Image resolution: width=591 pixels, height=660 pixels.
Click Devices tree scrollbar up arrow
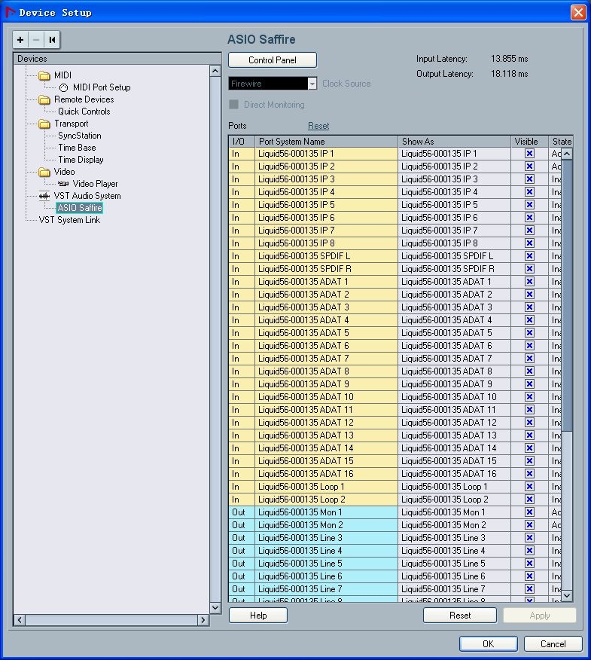point(215,71)
